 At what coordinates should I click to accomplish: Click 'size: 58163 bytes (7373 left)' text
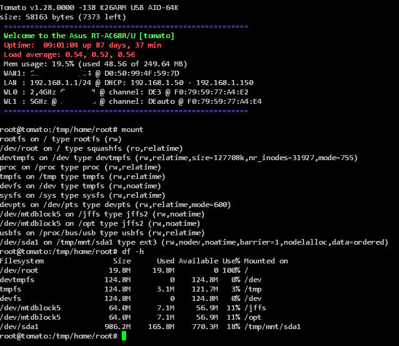point(63,17)
